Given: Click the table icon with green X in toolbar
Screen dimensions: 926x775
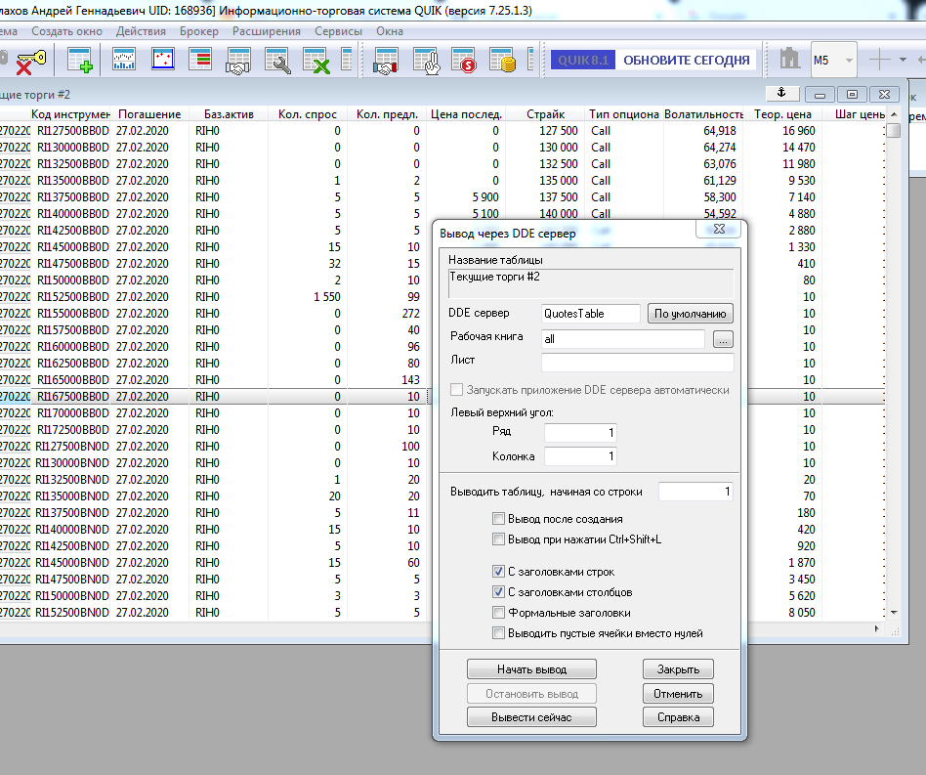Looking at the screenshot, I should [316, 62].
